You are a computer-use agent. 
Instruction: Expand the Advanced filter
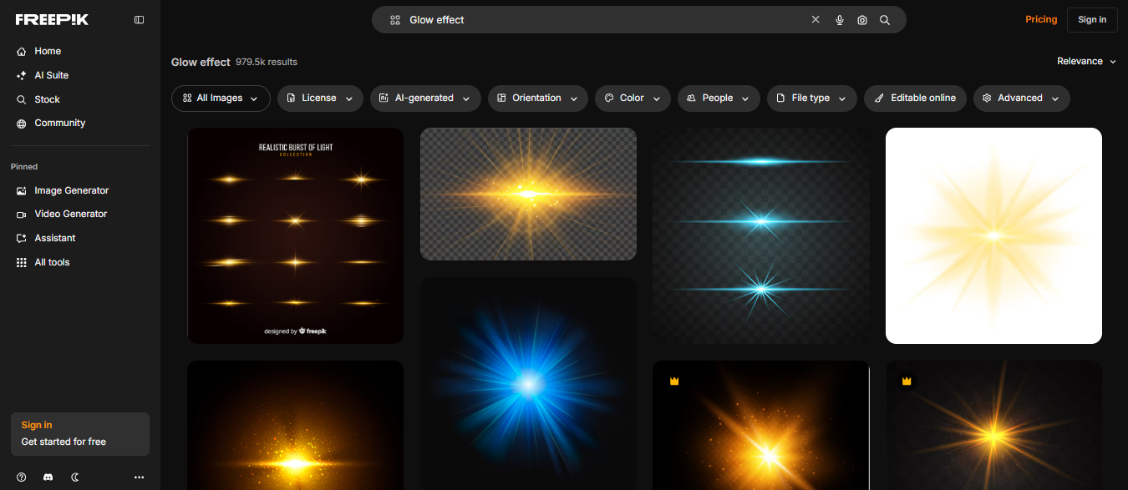point(1021,99)
